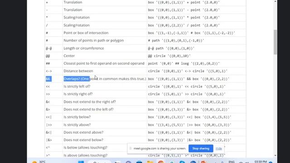This screenshot has height=163, width=290.
Task: Click 'Is strictly left of?' description
Action: 77,86
